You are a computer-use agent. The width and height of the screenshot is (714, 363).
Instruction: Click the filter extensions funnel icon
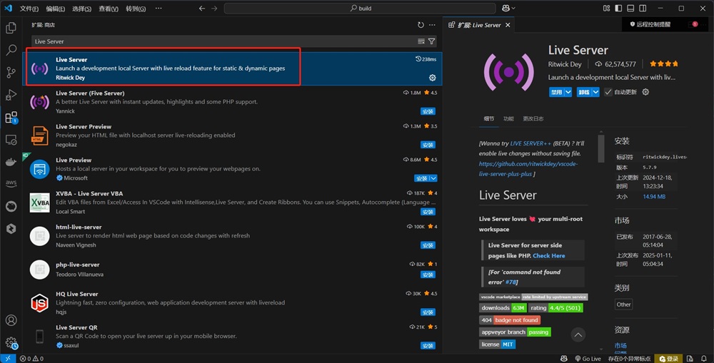pos(432,41)
